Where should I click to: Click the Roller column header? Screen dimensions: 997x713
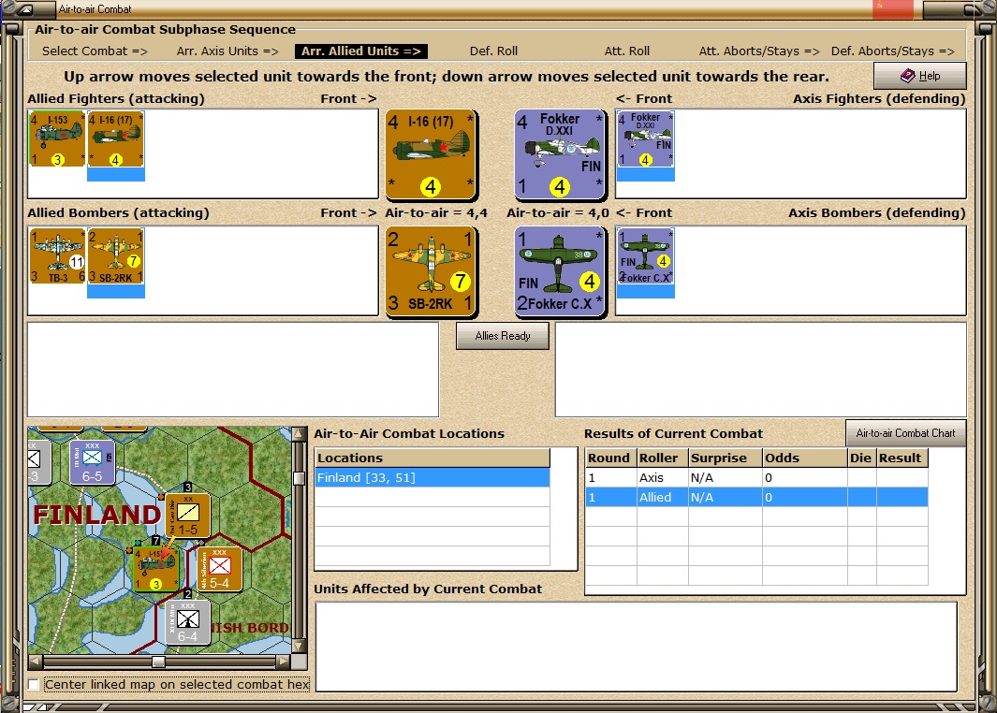point(662,458)
